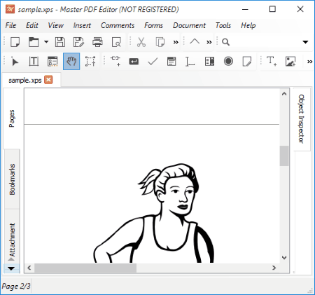This screenshot has height=295, width=315.
Task: Open the Comments menu
Action: 118,25
